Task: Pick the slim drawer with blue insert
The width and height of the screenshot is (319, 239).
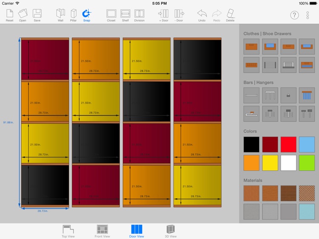Action: (307, 47)
